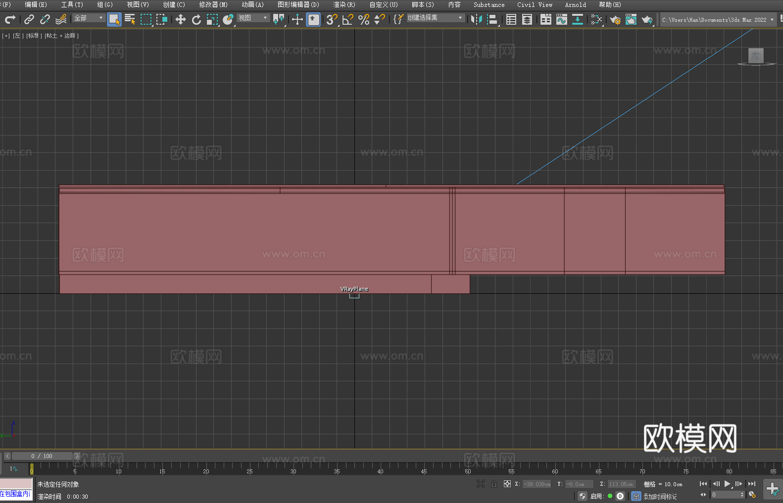Screen dimensions: 783x503
Task: Toggle keyboard shortcut override button
Action: [313, 20]
